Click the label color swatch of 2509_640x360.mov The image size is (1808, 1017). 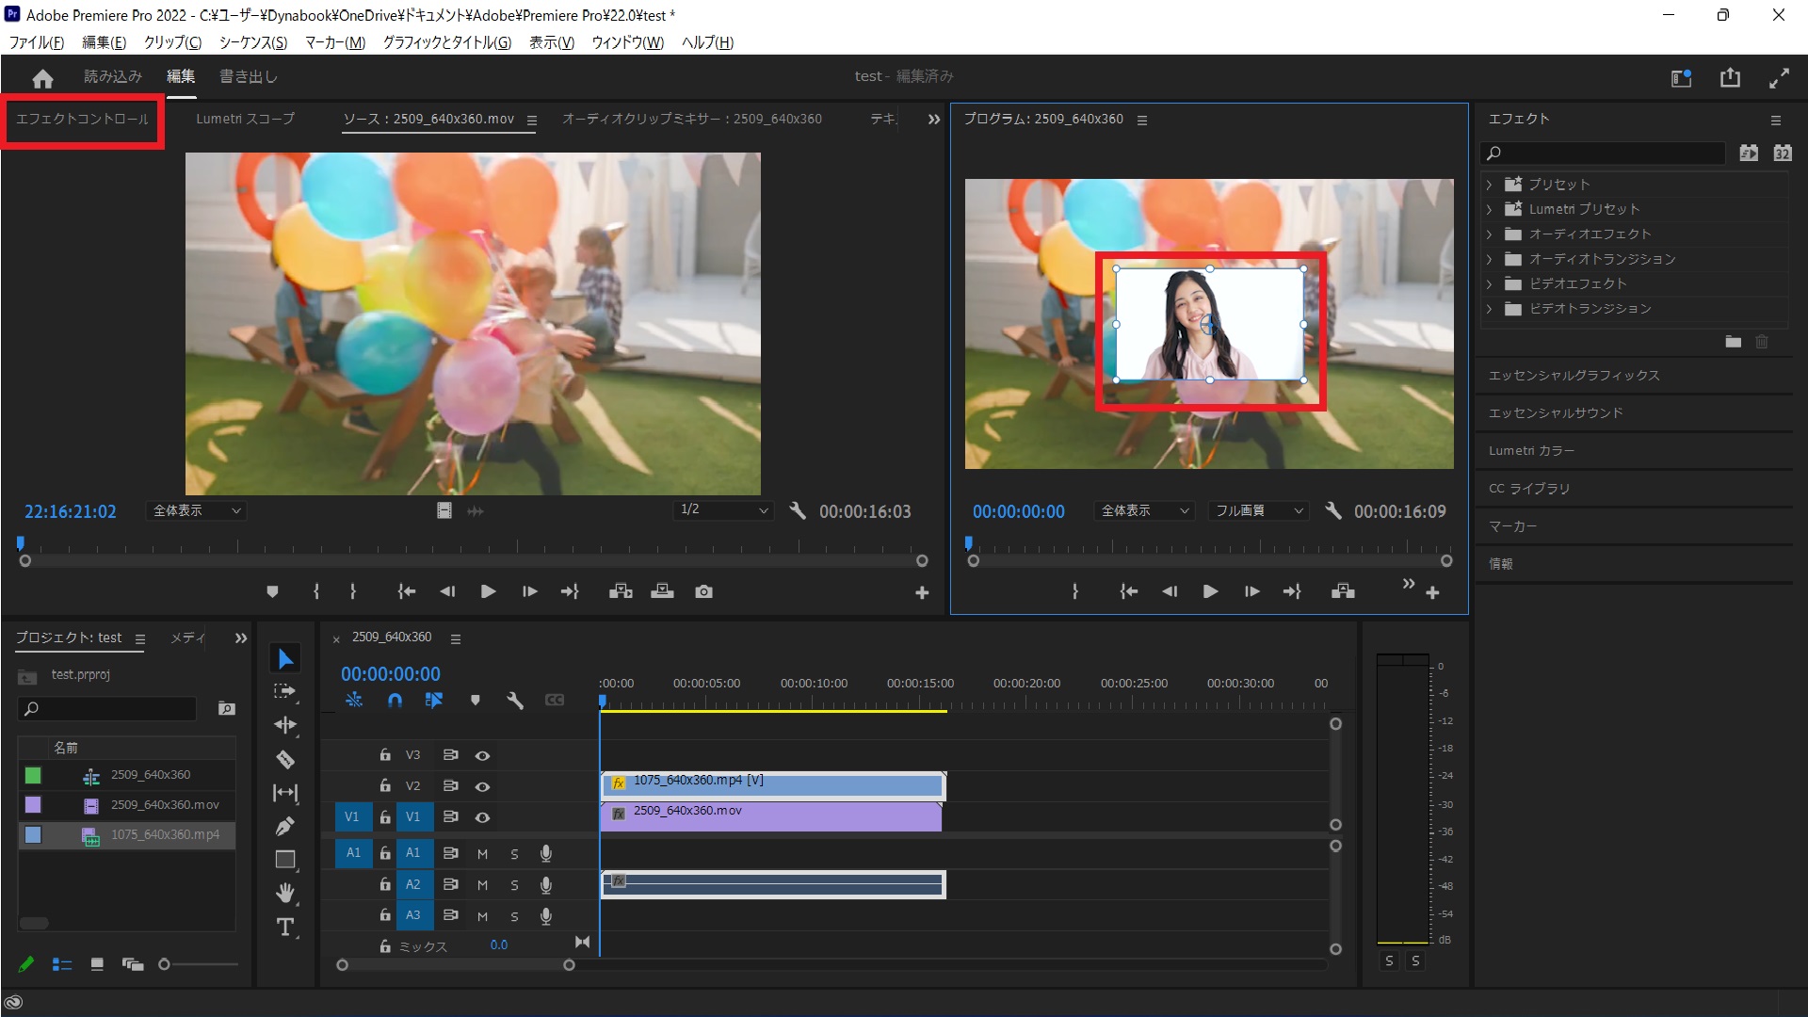pyautogui.click(x=33, y=805)
